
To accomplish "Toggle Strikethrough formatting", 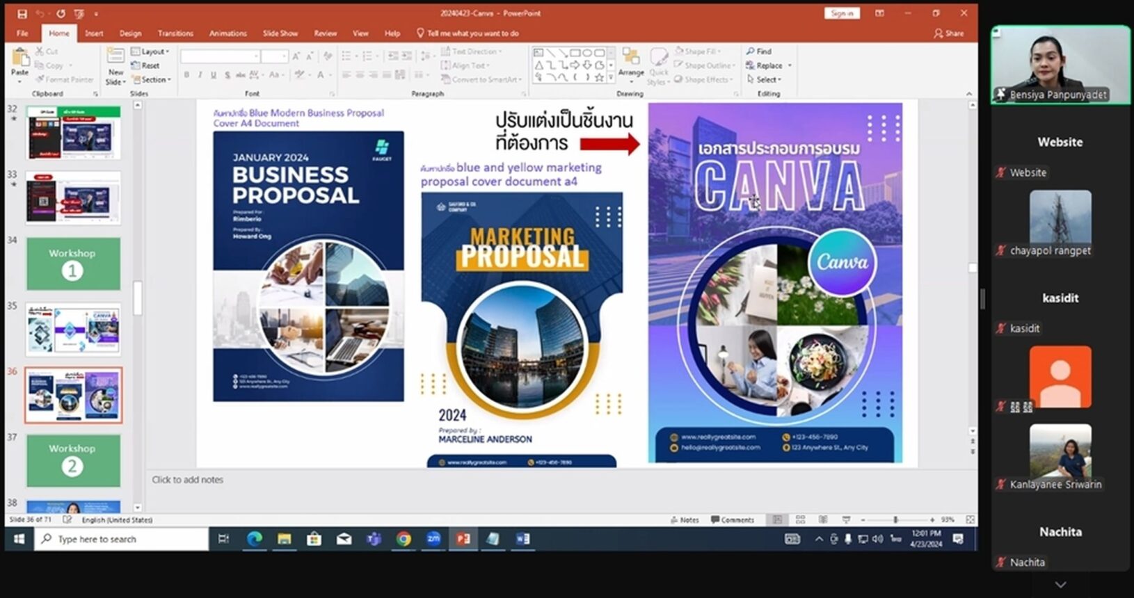I will 241,74.
